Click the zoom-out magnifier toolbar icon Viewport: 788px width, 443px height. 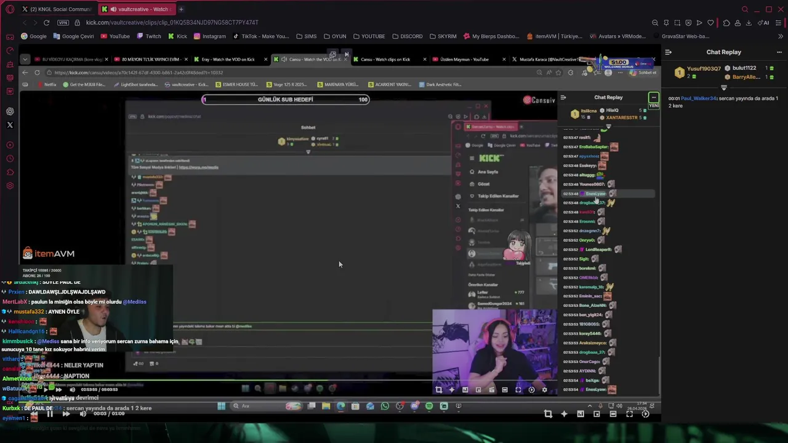655,23
